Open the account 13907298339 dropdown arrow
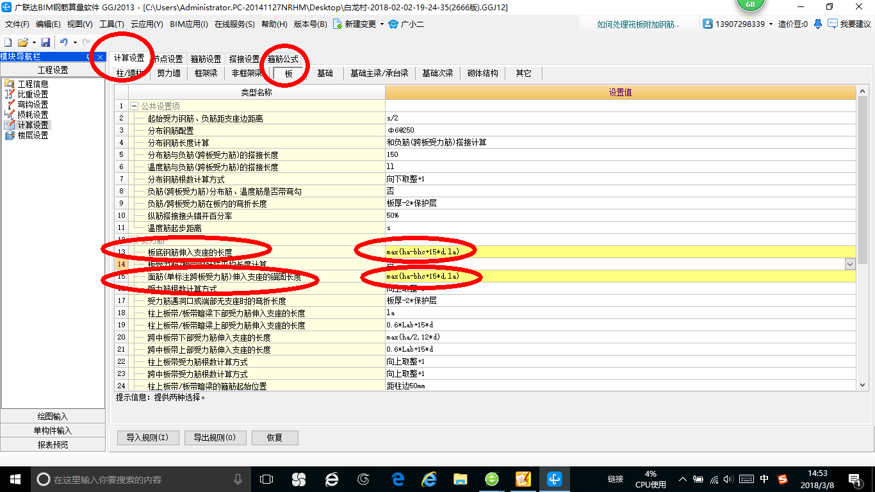This screenshot has height=492, width=875. tap(771, 24)
